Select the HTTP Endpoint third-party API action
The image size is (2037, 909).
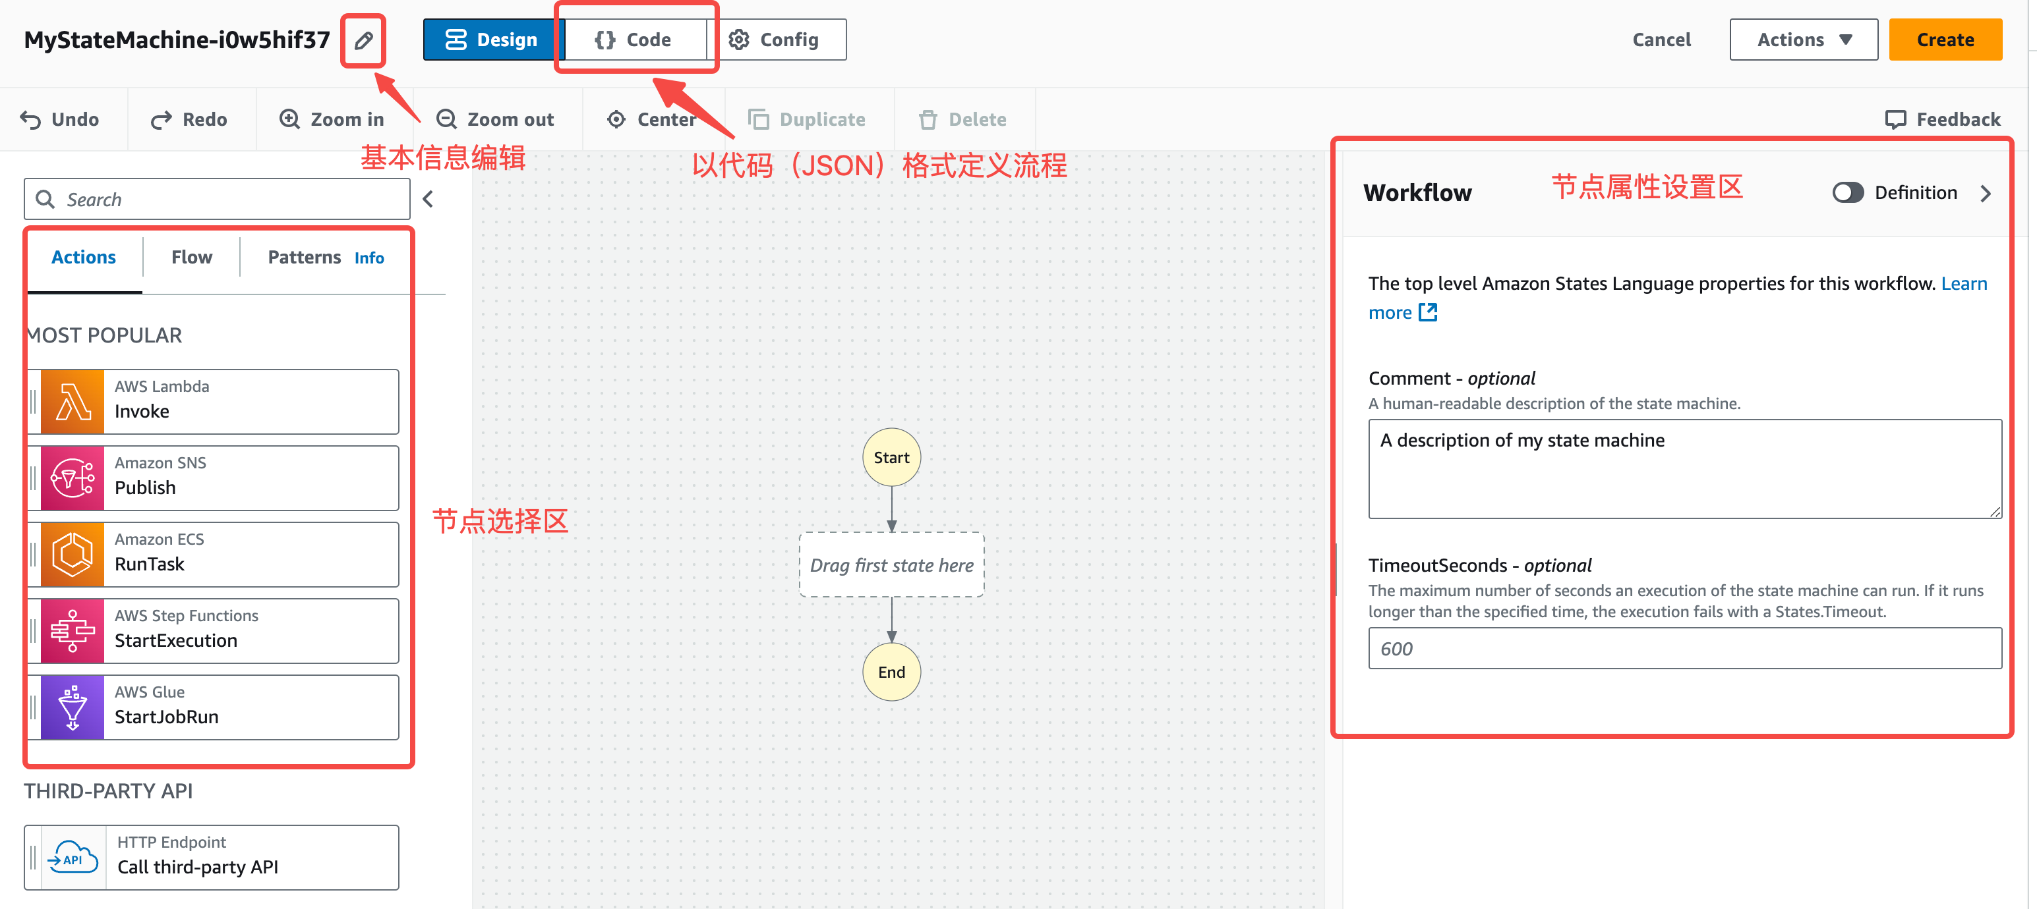click(x=212, y=858)
